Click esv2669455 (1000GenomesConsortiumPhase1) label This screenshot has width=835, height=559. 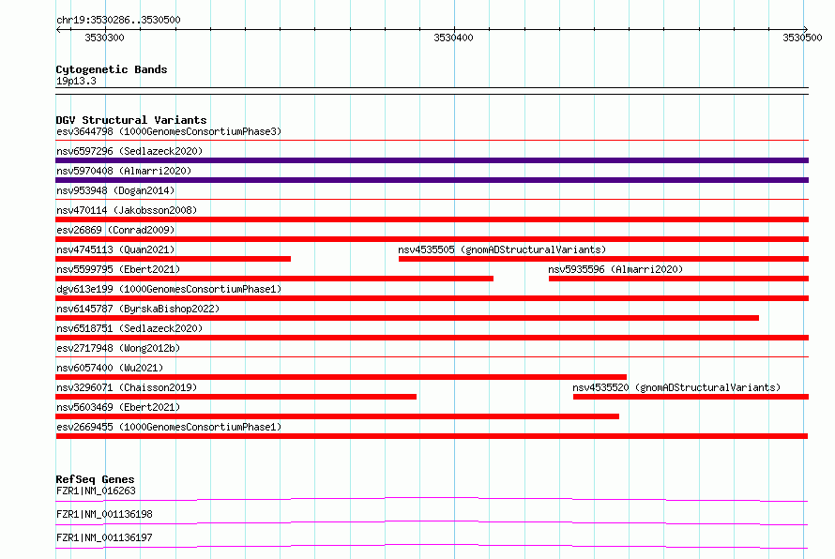169,427
